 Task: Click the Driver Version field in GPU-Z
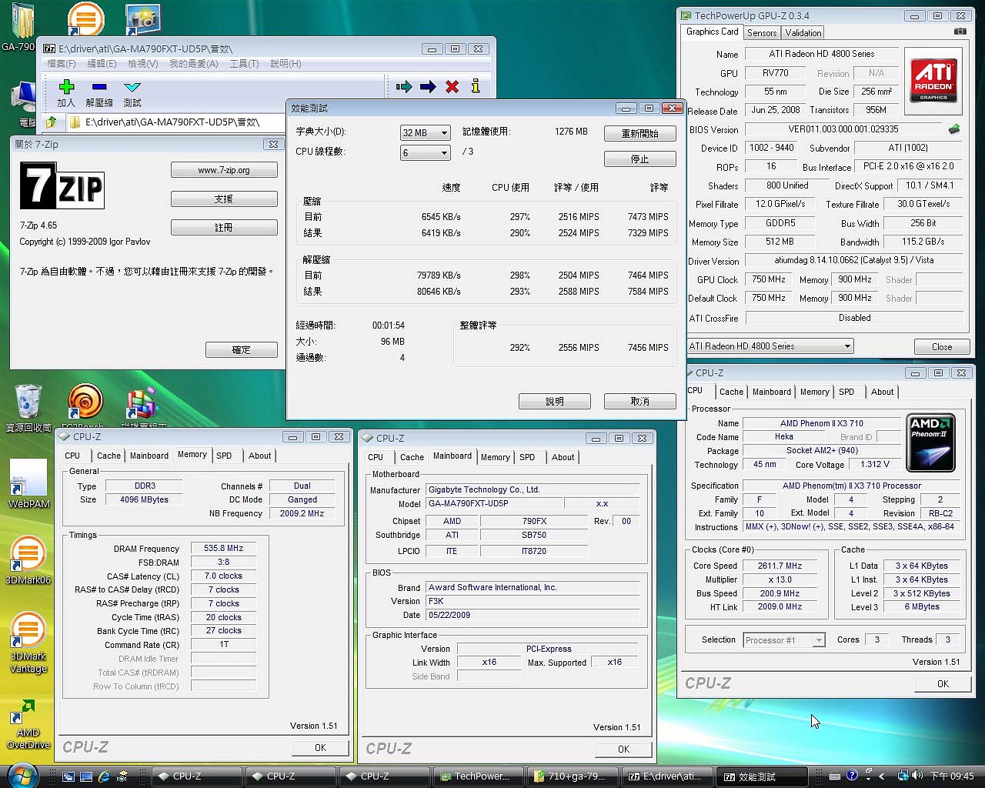coord(853,260)
